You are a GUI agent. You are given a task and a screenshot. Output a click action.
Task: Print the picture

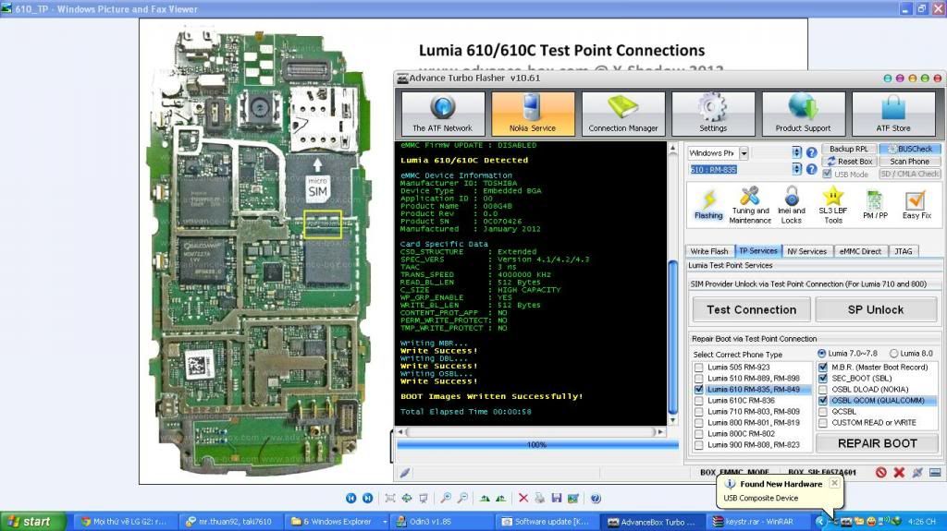point(539,499)
